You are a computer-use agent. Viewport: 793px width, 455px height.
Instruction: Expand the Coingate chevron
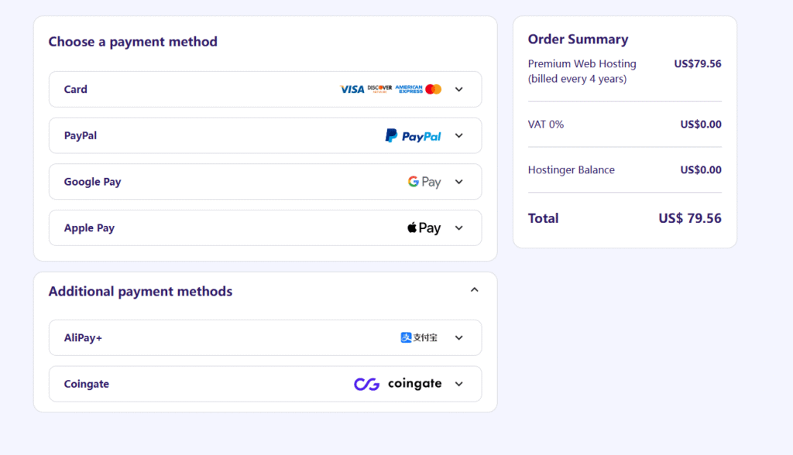(x=459, y=384)
